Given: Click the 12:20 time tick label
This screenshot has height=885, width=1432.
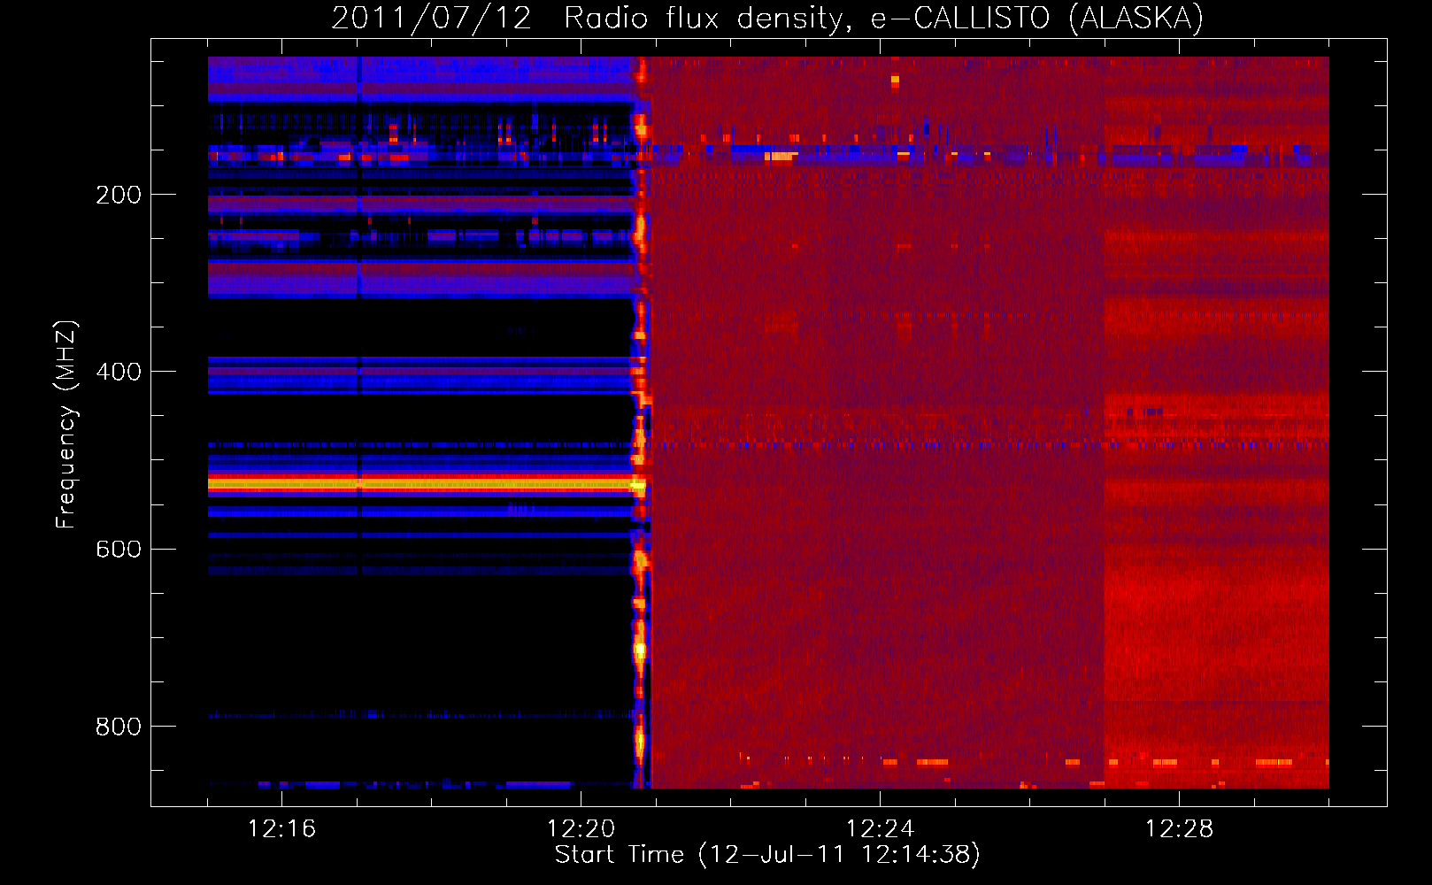Looking at the screenshot, I should 581,829.
